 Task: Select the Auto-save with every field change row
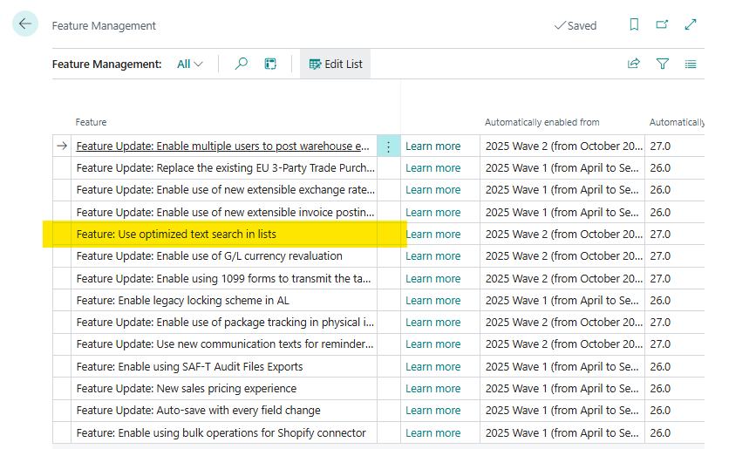(198, 411)
